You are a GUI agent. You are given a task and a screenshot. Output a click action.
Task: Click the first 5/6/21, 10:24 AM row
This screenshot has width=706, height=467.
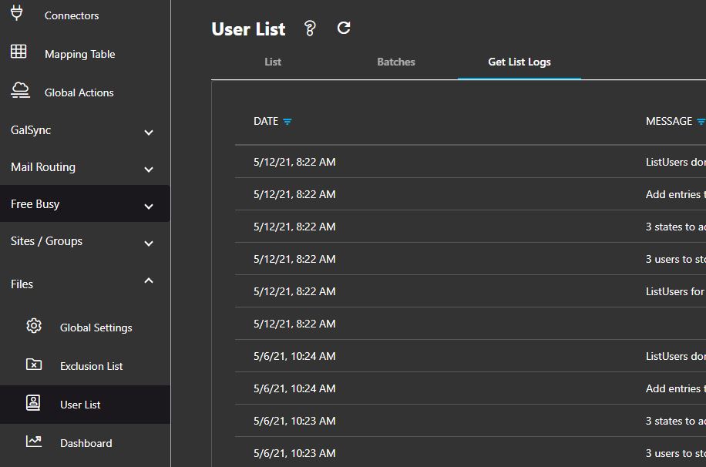pyautogui.click(x=470, y=356)
